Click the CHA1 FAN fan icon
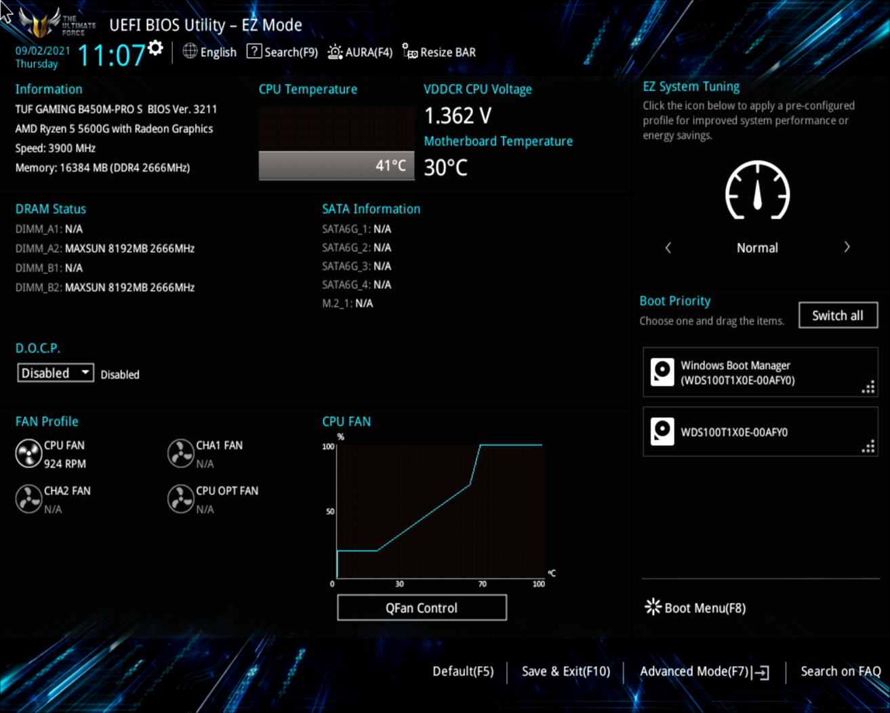 click(x=180, y=454)
